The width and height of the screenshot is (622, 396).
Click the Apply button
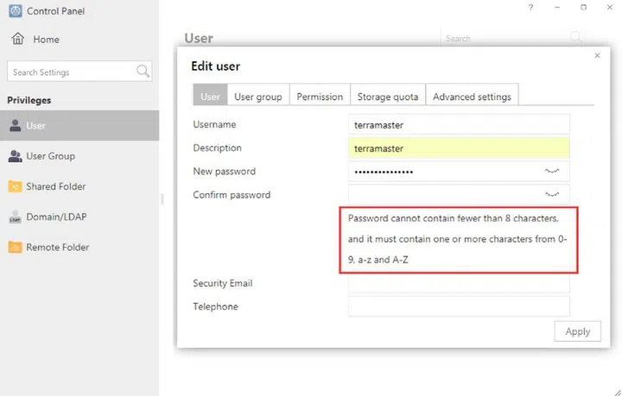click(577, 331)
